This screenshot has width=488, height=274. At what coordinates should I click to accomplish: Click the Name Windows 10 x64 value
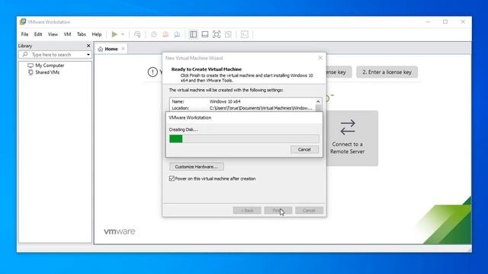click(x=225, y=101)
